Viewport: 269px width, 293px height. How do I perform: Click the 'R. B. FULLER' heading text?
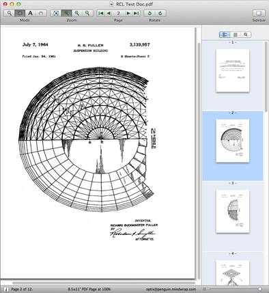91,45
